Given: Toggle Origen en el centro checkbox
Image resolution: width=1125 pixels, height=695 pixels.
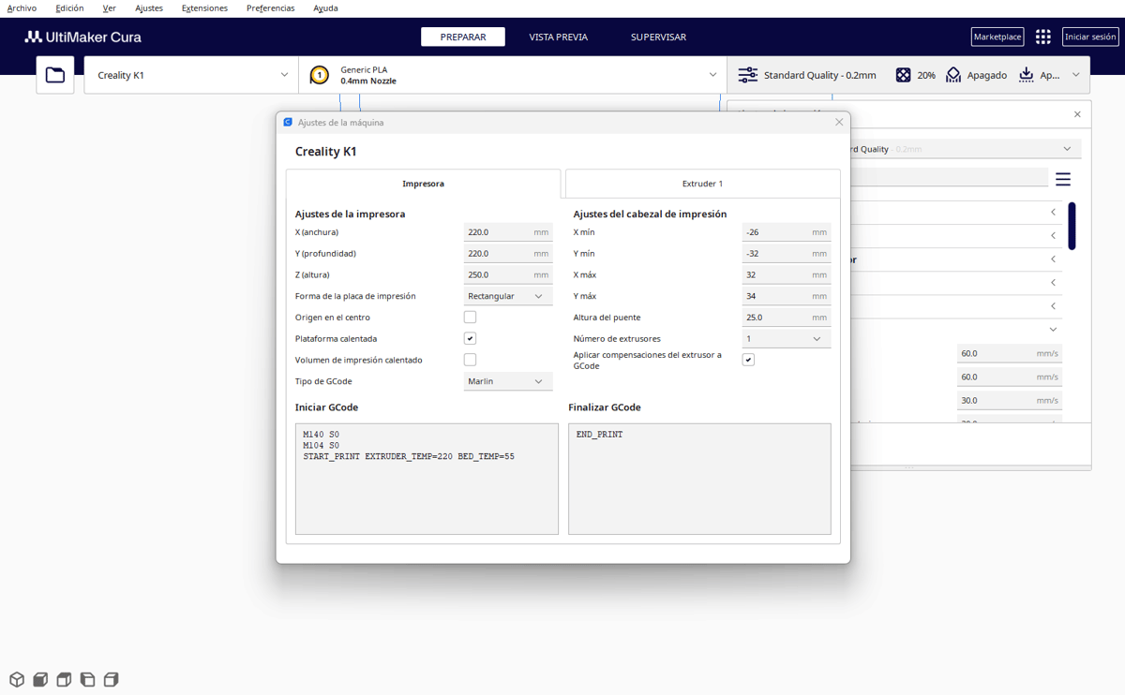Looking at the screenshot, I should [470, 318].
